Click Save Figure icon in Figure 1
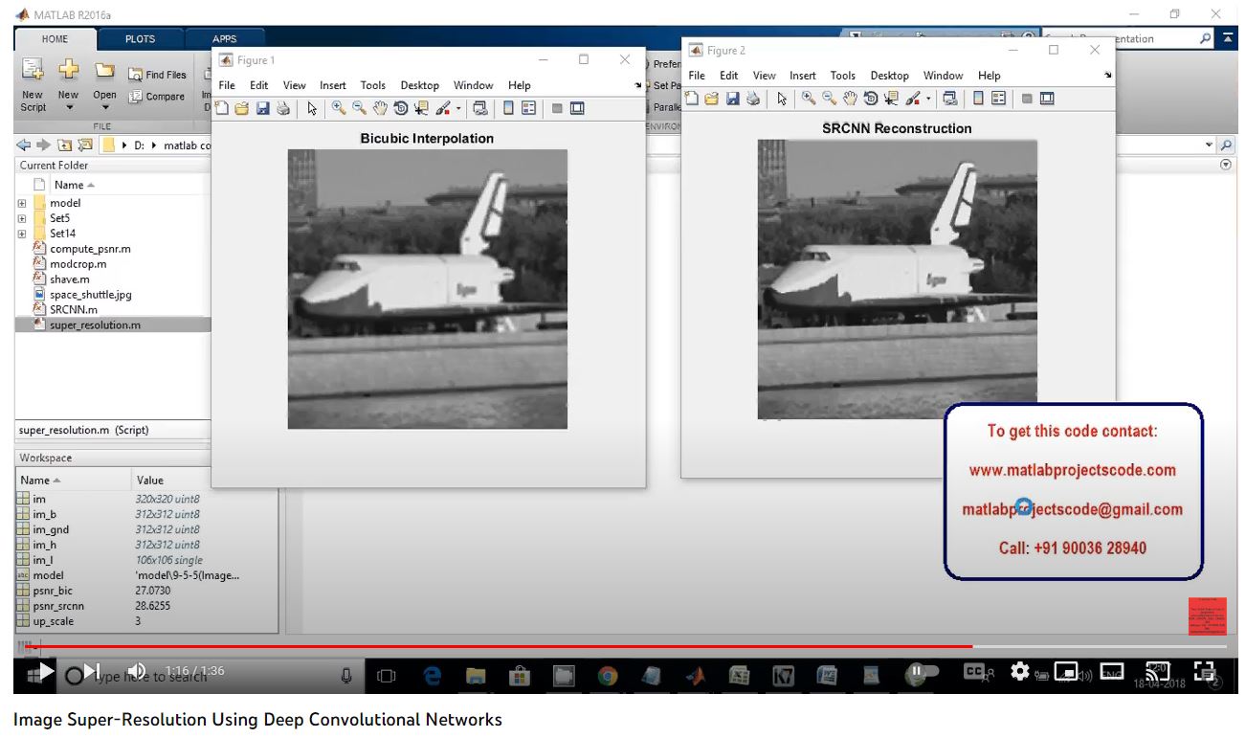1246x738 pixels. click(x=262, y=108)
